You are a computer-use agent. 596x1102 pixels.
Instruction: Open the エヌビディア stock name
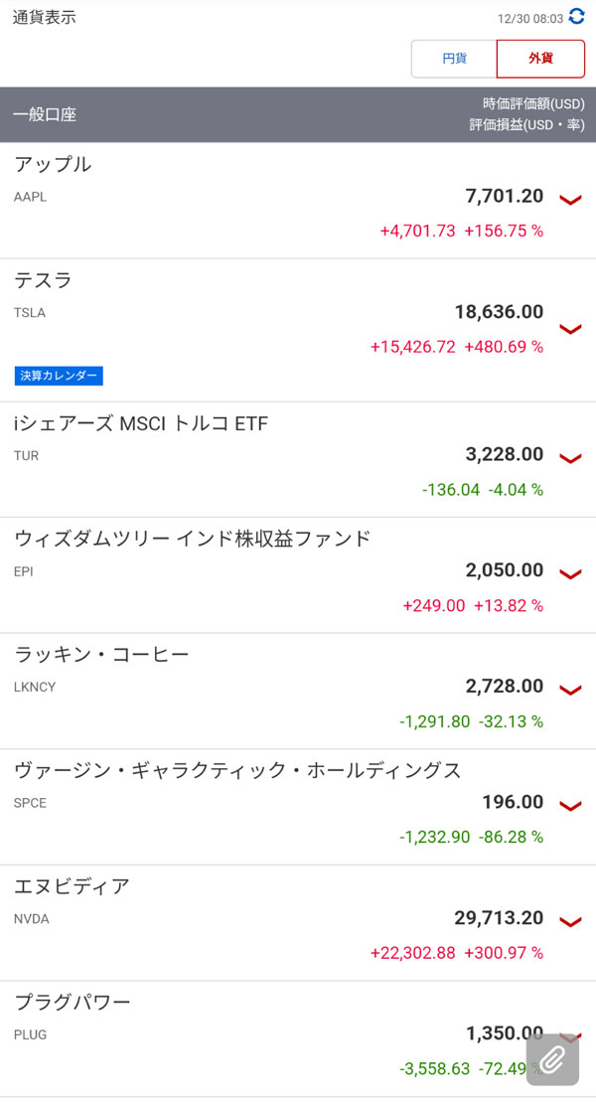[x=72, y=886]
